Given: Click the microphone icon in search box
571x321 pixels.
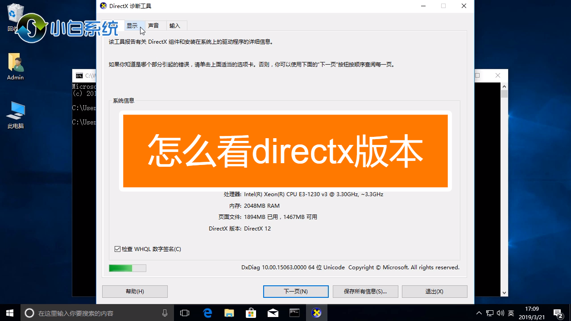Looking at the screenshot, I should 165,313.
